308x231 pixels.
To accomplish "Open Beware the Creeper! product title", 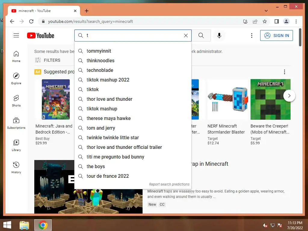I will [x=270, y=129].
